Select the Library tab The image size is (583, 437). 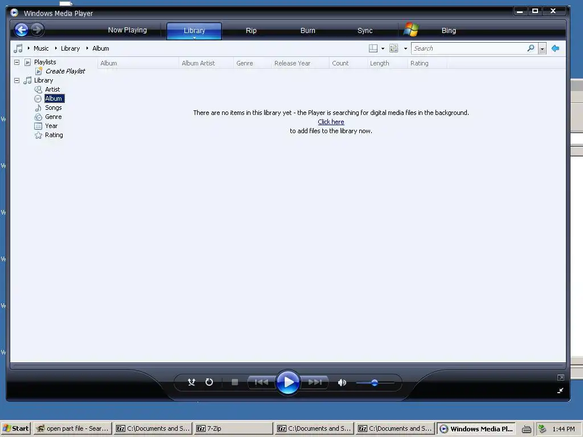194,31
